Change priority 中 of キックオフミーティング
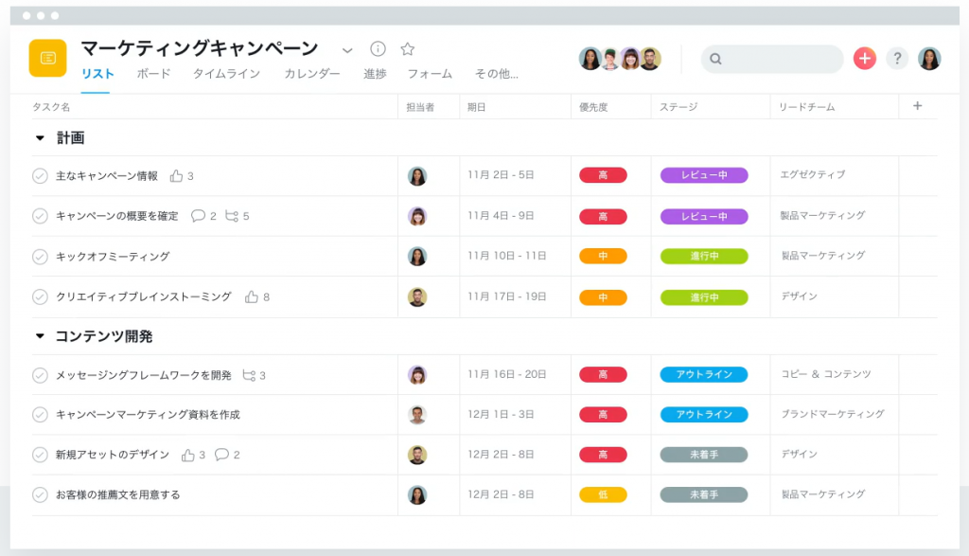The height and width of the screenshot is (556, 969). 603,256
